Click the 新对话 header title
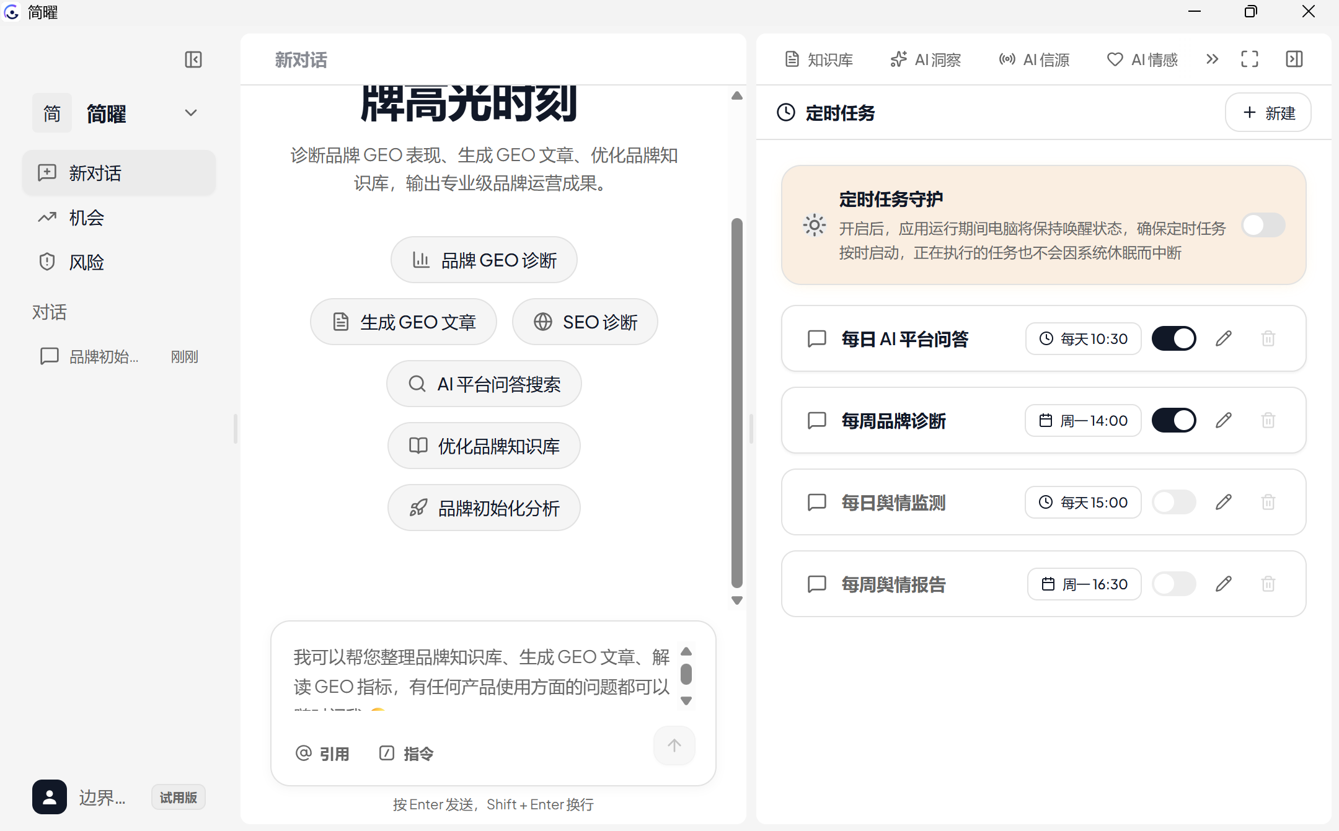 pyautogui.click(x=301, y=60)
